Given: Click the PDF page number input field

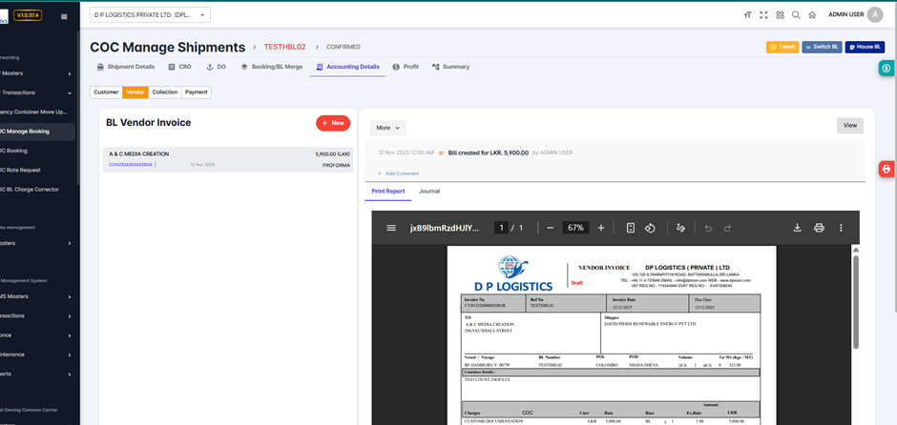Looking at the screenshot, I should pos(501,228).
